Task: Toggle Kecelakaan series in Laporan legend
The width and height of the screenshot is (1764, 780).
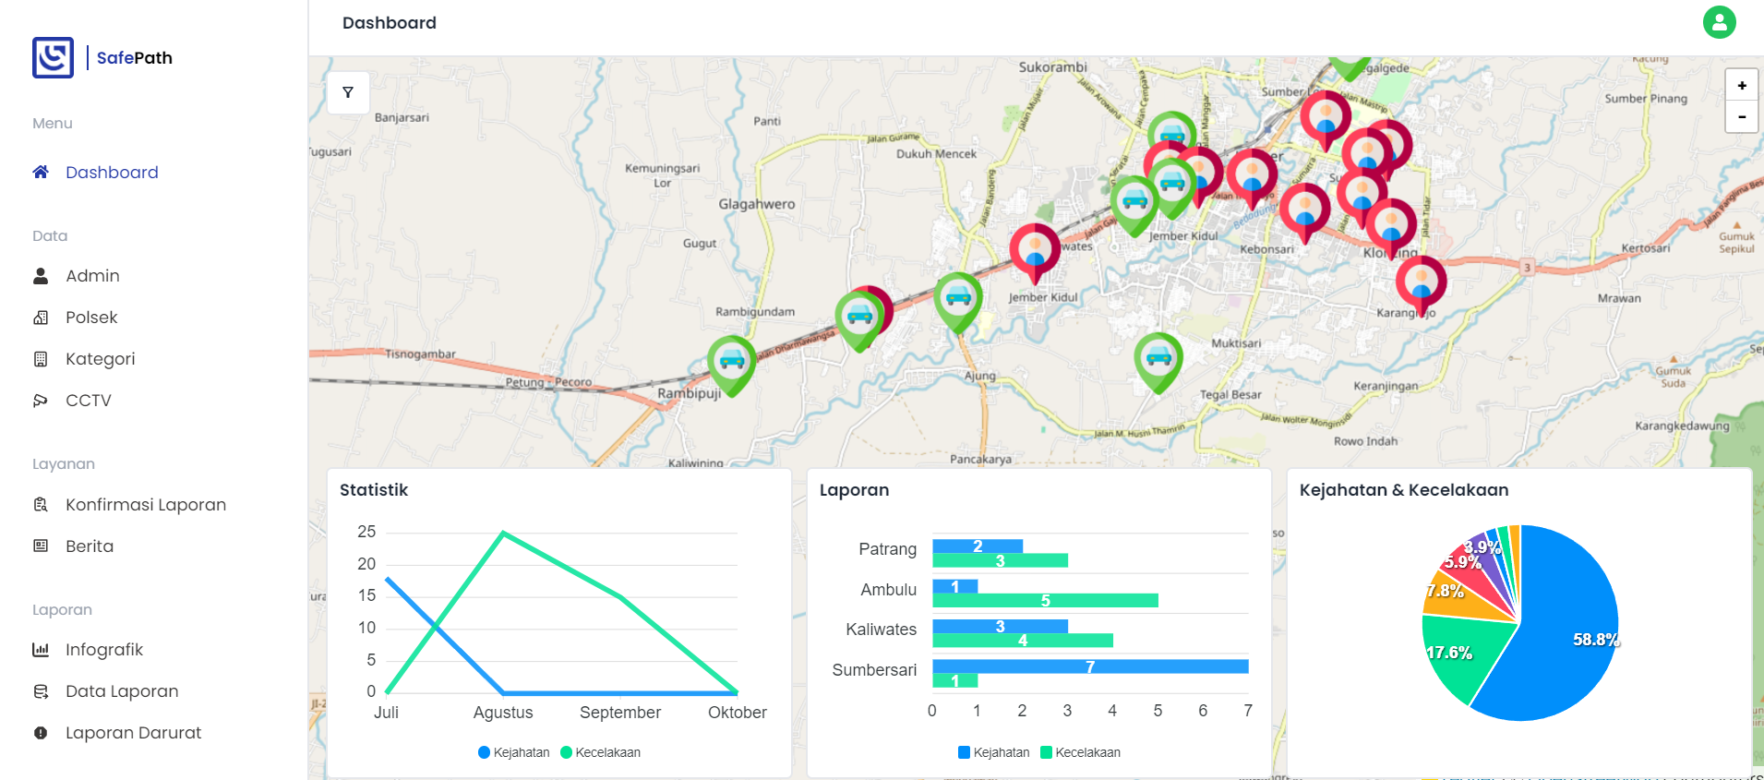Action: point(1080,752)
